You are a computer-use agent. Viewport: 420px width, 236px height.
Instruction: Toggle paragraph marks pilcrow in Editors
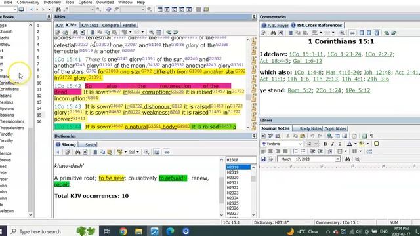point(372,136)
